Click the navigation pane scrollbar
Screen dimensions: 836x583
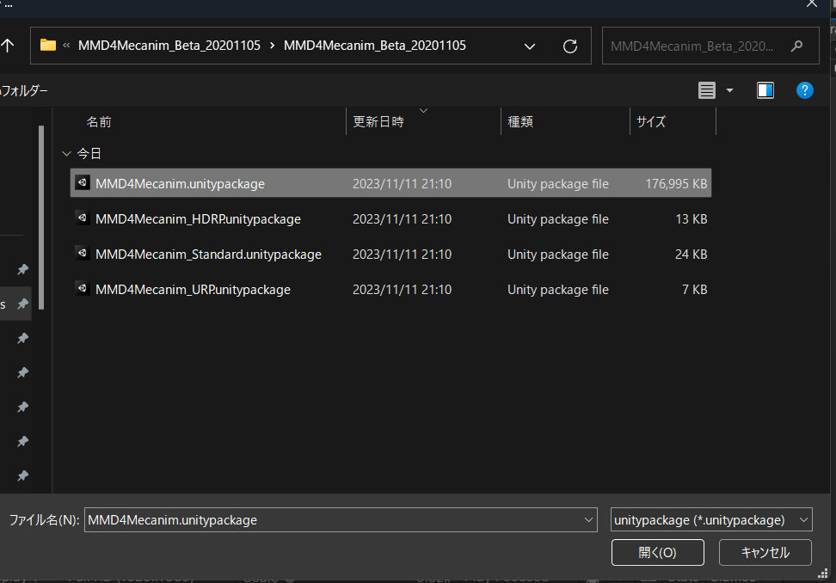point(41,217)
